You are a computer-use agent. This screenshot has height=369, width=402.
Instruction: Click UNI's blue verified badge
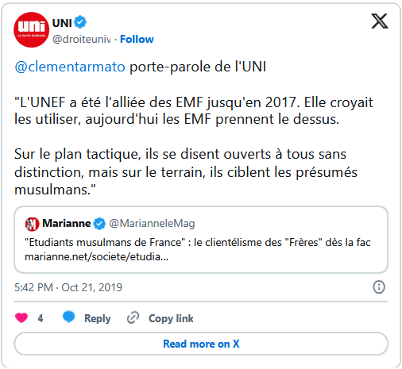point(80,22)
